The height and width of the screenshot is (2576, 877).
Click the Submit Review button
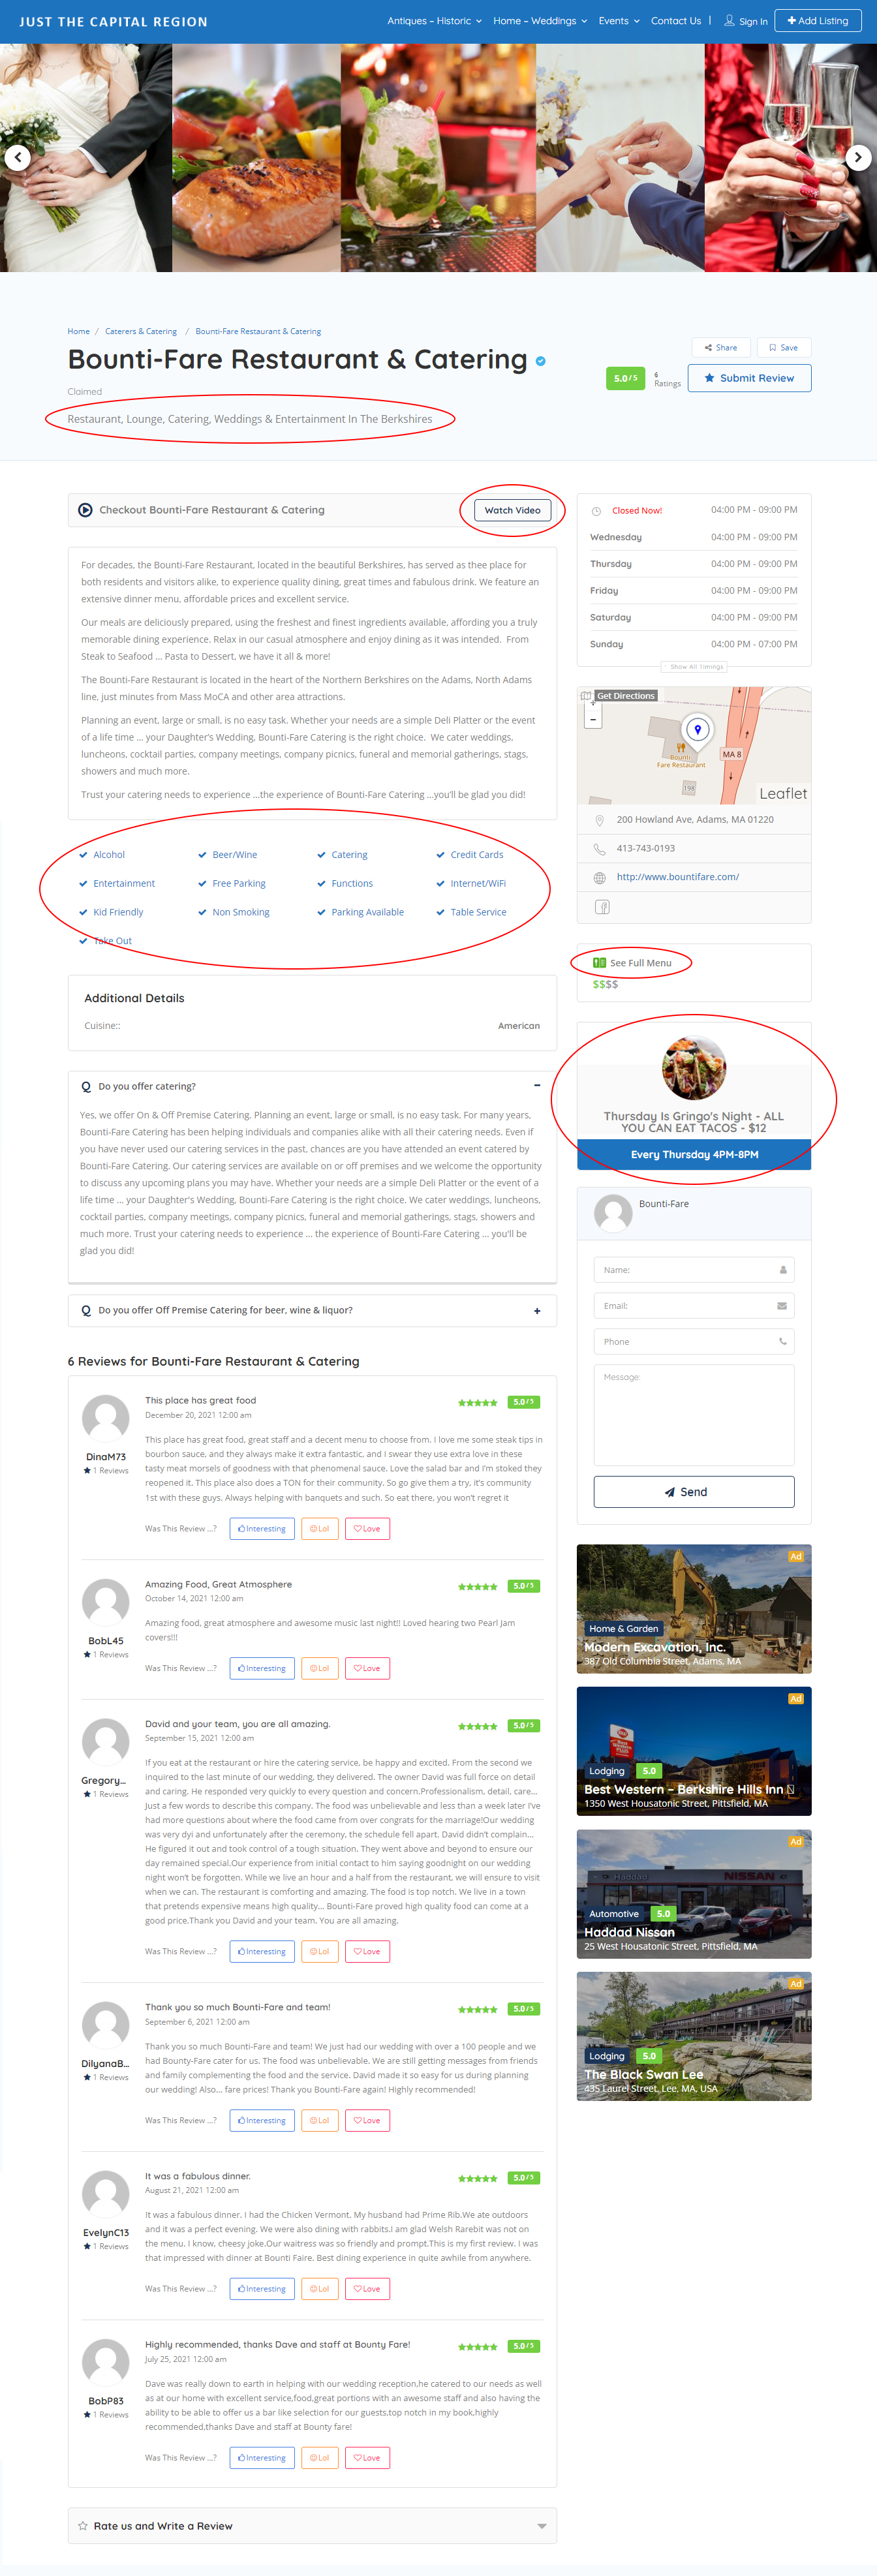pos(749,378)
